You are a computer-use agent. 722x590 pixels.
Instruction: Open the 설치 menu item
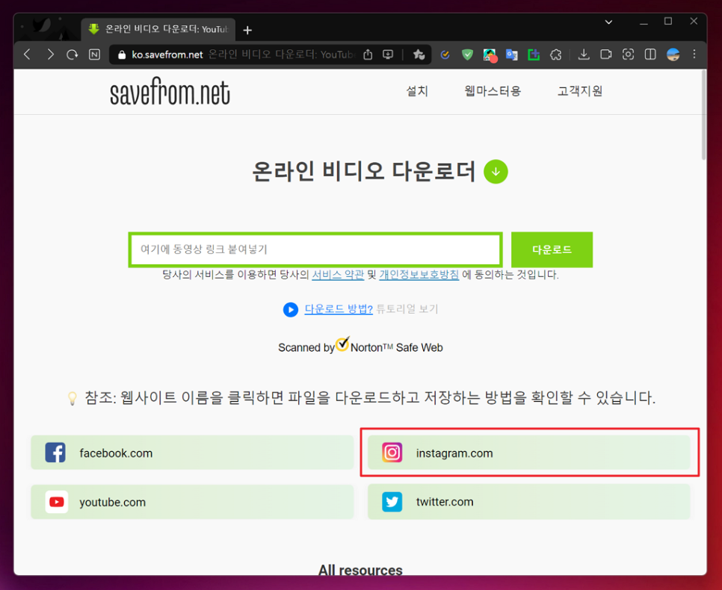(x=417, y=91)
